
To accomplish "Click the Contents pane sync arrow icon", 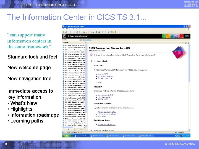I will coord(85,43).
